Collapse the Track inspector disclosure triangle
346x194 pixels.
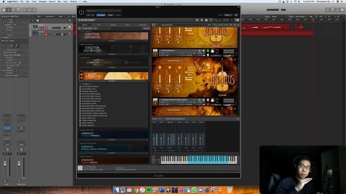point(2,41)
